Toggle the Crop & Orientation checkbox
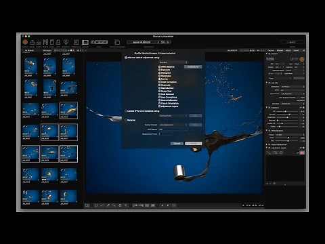 (159, 103)
